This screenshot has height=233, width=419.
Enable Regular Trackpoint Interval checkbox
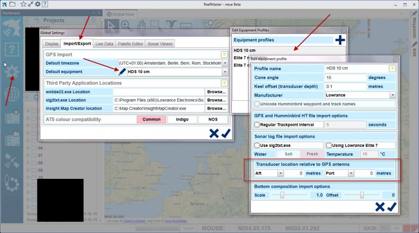pos(257,125)
